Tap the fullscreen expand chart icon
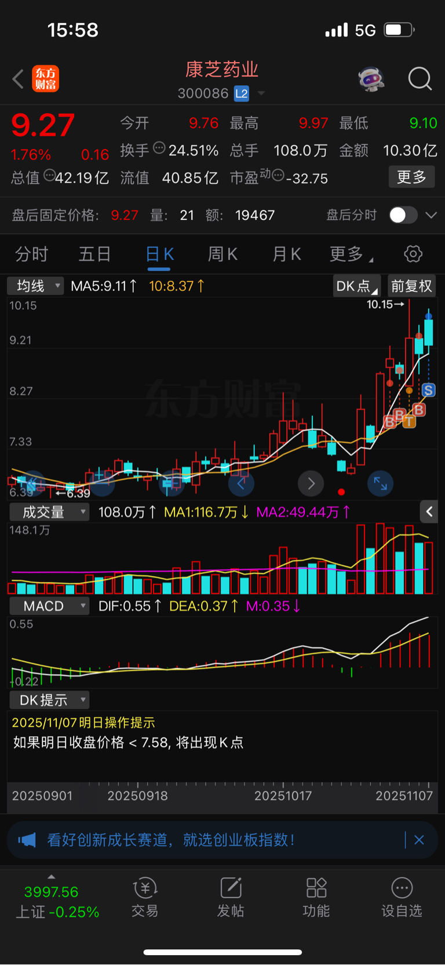 [381, 483]
